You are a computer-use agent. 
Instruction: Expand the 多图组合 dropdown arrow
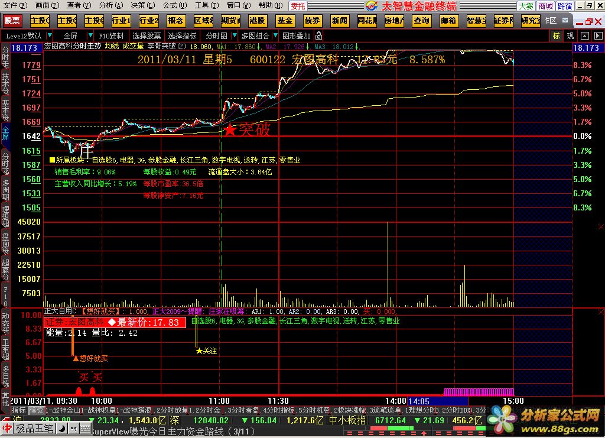click(x=275, y=35)
